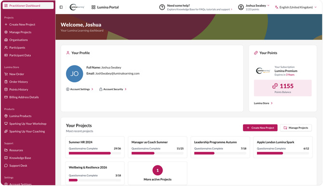This screenshot has height=186, width=323.
Task: Click the points coin icon beside 1155
Action: click(x=275, y=86)
